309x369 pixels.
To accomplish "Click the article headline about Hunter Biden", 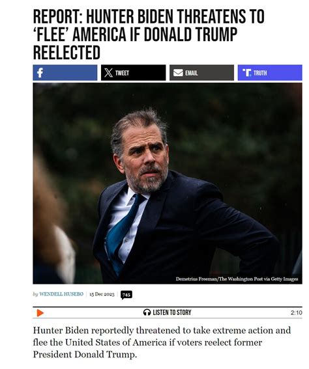I will [x=149, y=34].
